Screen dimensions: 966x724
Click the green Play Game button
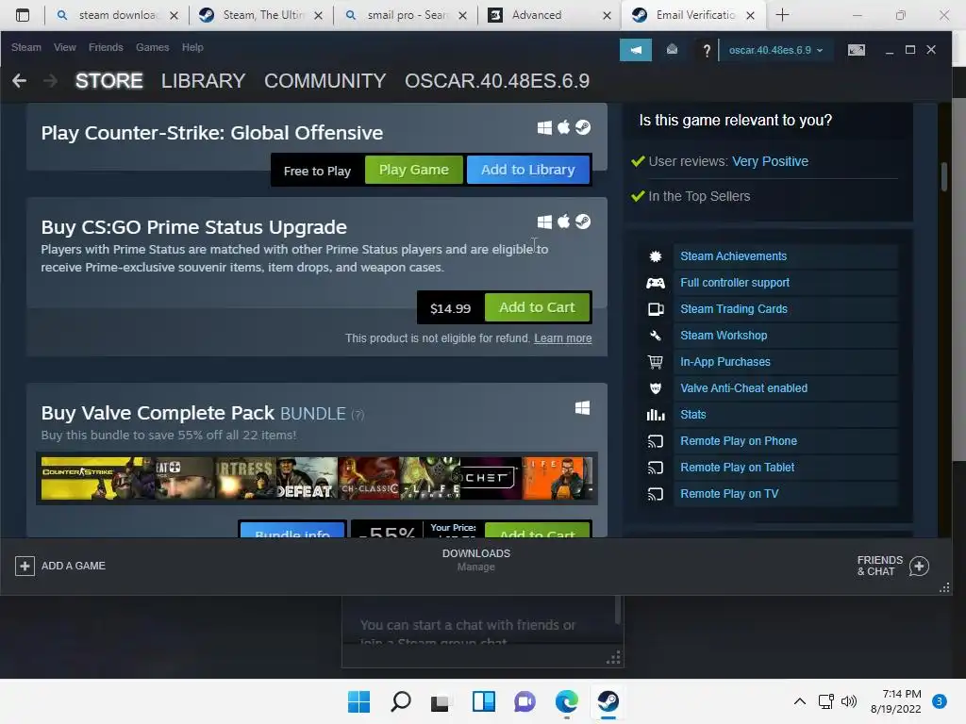coord(413,170)
